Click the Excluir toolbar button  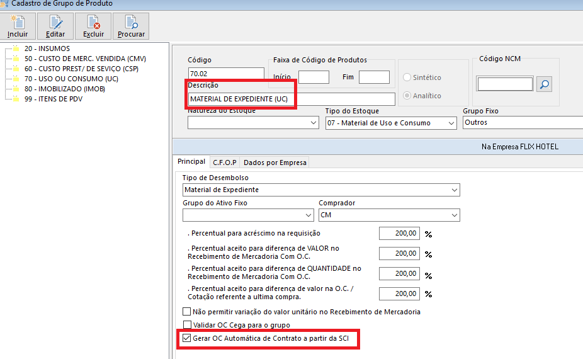(x=93, y=26)
